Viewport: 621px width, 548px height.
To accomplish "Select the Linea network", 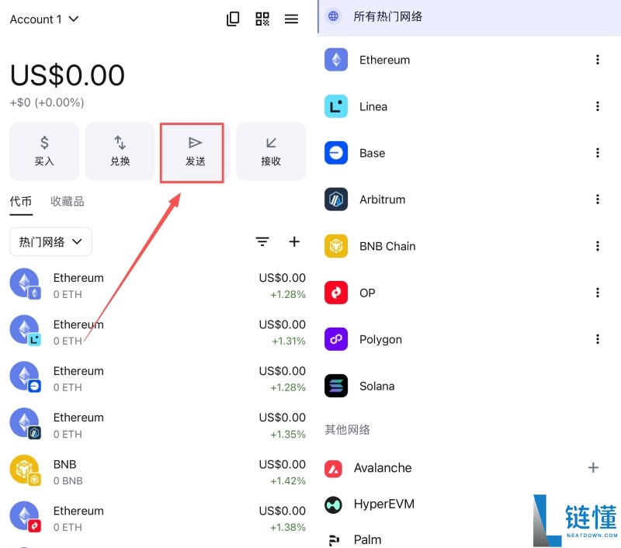I will coord(470,106).
